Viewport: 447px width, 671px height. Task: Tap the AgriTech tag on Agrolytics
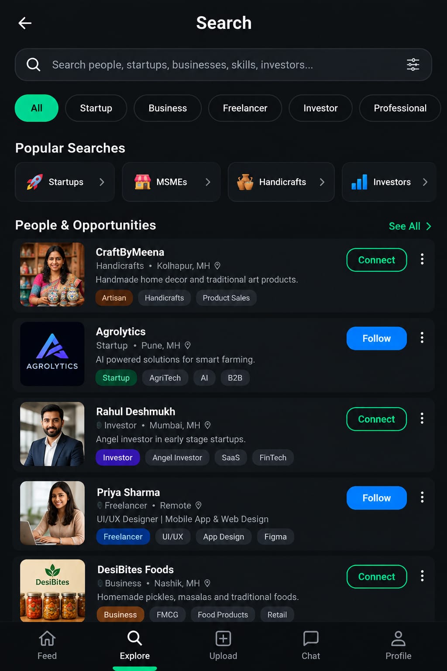tap(165, 378)
